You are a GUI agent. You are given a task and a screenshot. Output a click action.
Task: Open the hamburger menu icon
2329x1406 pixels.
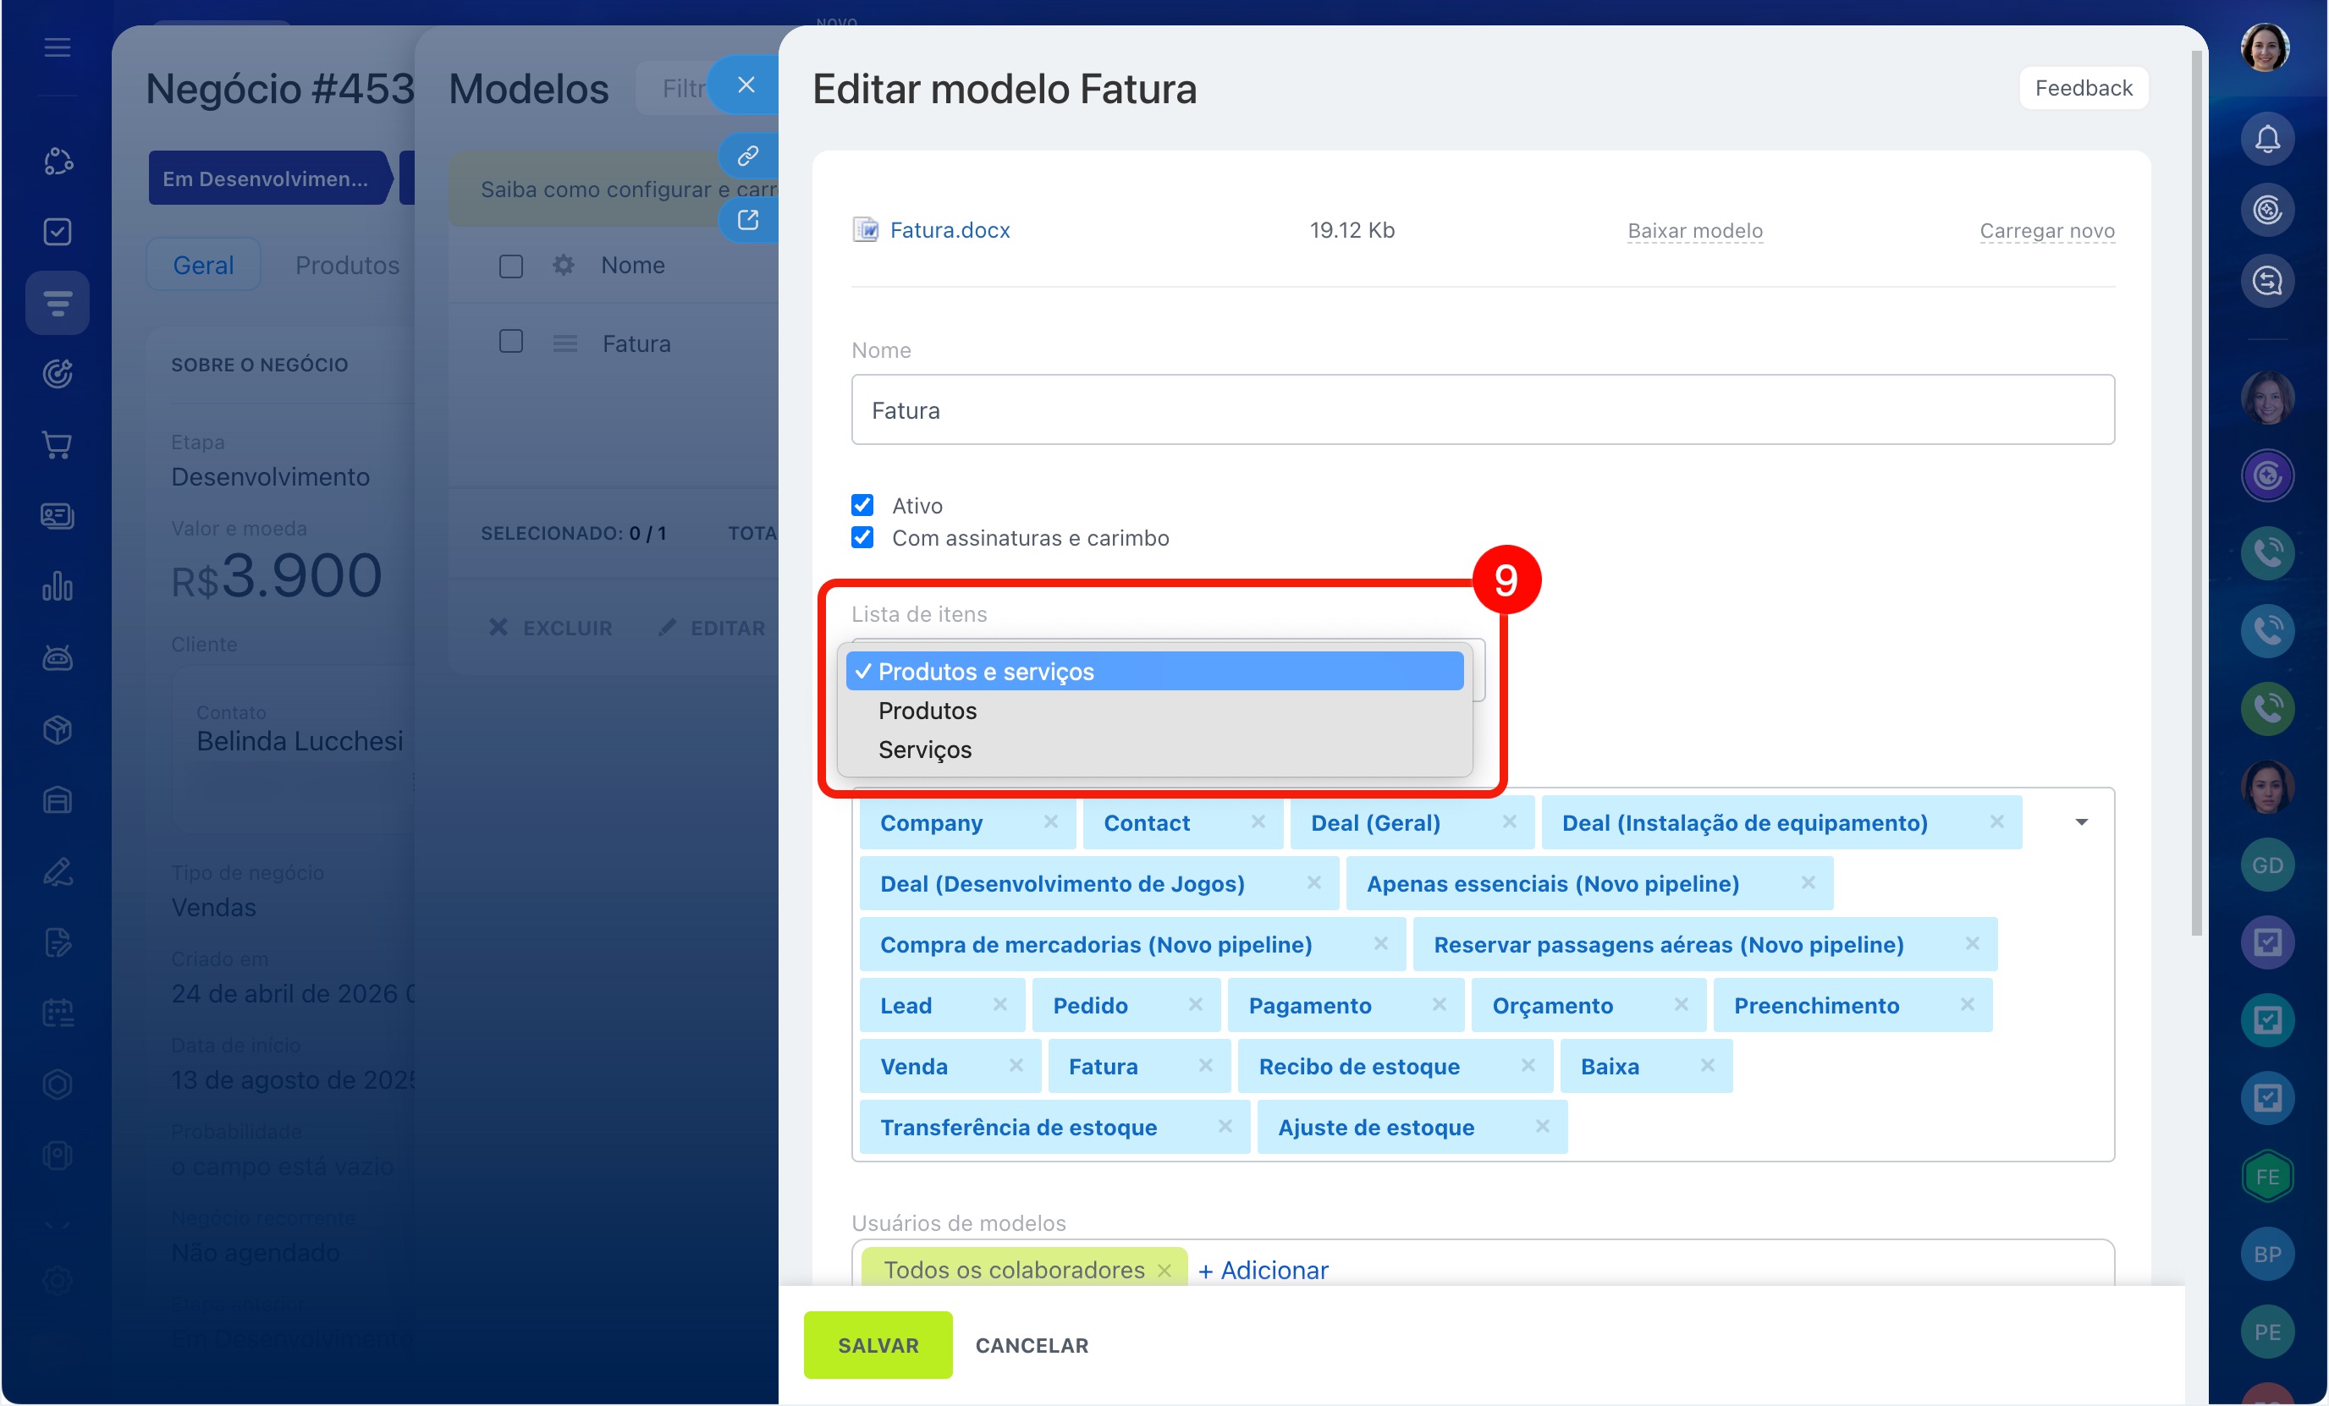click(57, 47)
